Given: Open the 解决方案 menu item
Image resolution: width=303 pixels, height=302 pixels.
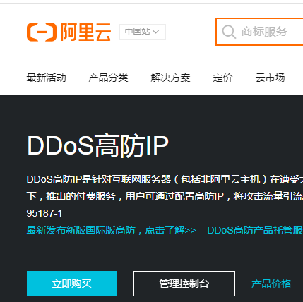Looking at the screenshot, I should [170, 78].
